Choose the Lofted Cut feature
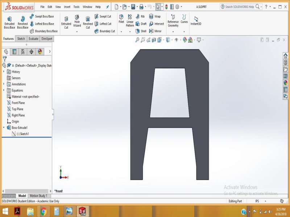The image size is (290, 217). [x=103, y=24]
